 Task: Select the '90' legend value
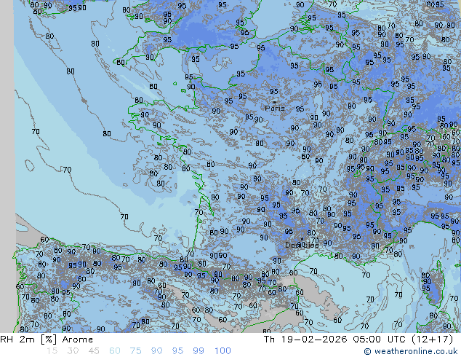tap(156, 350)
